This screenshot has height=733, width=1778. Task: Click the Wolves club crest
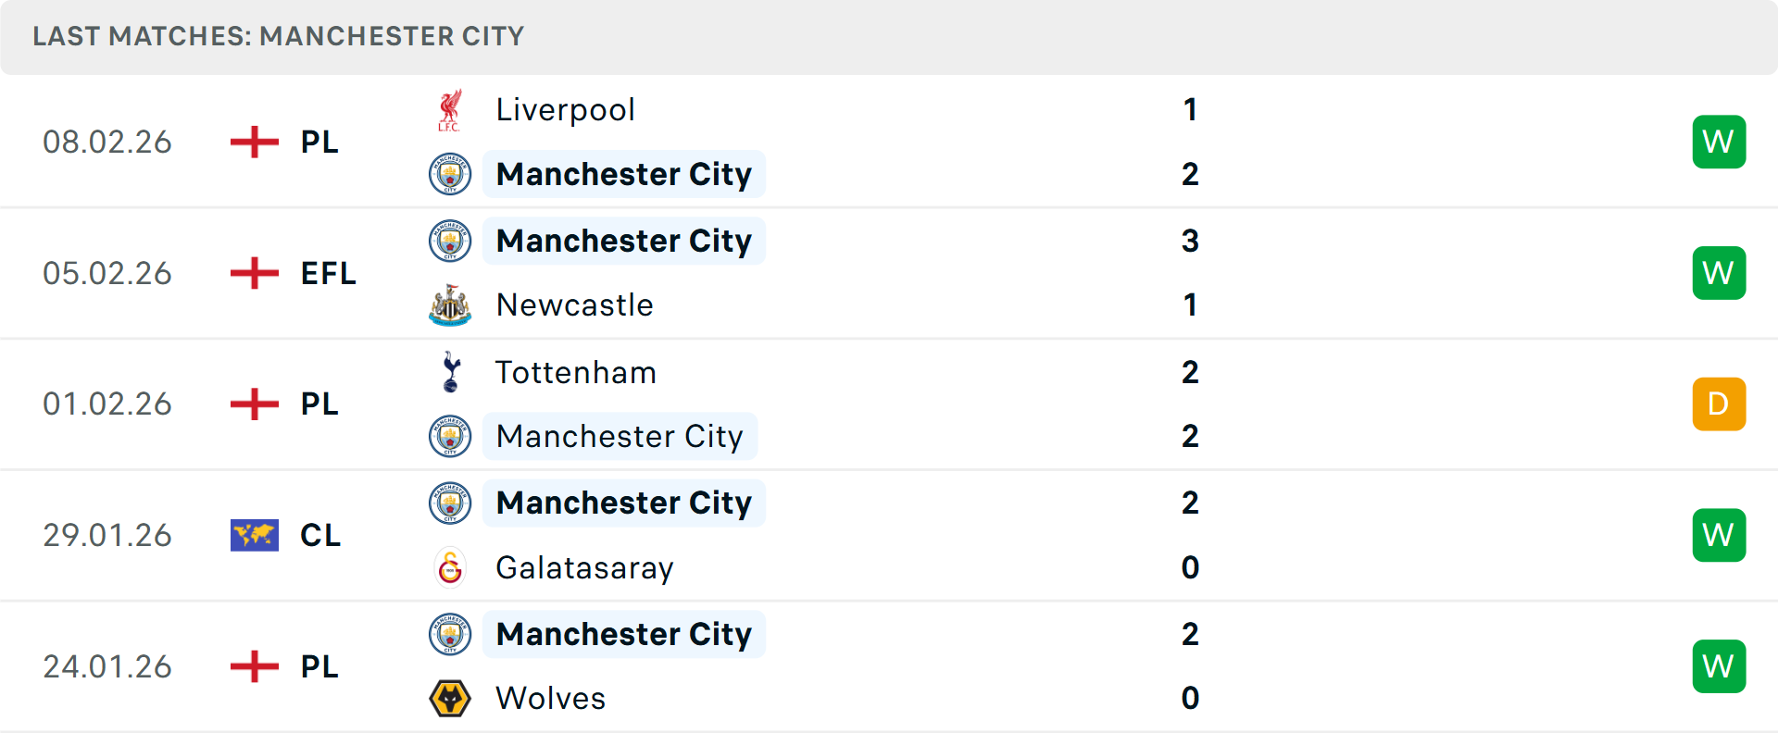(x=450, y=699)
